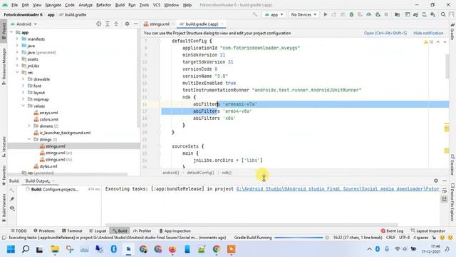Toggle the Device File Explorer side panel
The height and width of the screenshot is (257, 456).
tap(452, 202)
